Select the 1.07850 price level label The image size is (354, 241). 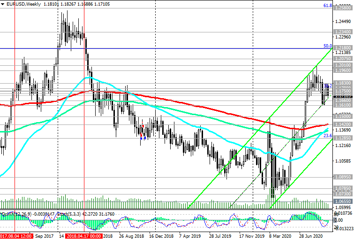point(343,188)
